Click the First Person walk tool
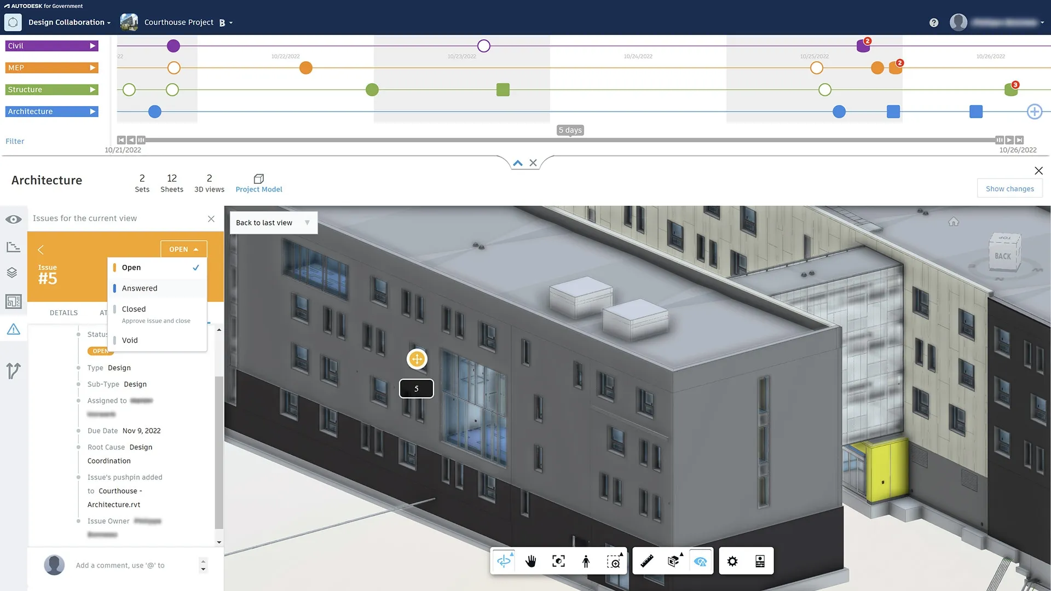Screen dimensions: 1051x591 (586, 561)
